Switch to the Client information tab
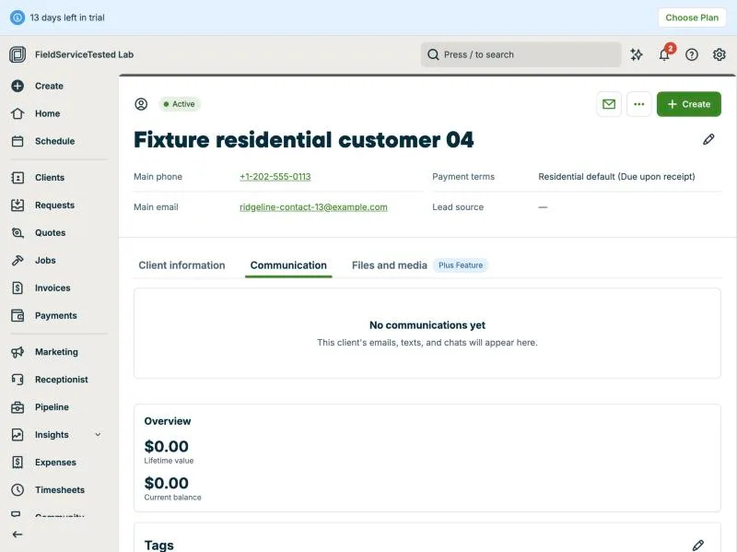 (x=181, y=265)
